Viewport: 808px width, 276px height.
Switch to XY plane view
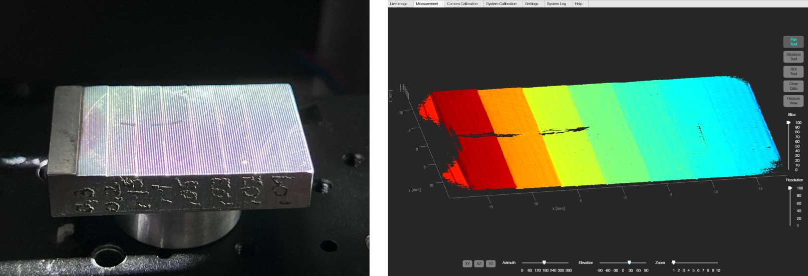tap(467, 263)
